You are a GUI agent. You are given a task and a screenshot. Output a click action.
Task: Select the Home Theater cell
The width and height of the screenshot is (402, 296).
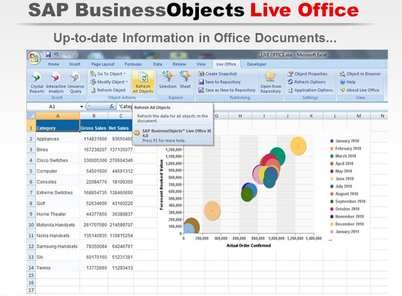tap(58, 214)
